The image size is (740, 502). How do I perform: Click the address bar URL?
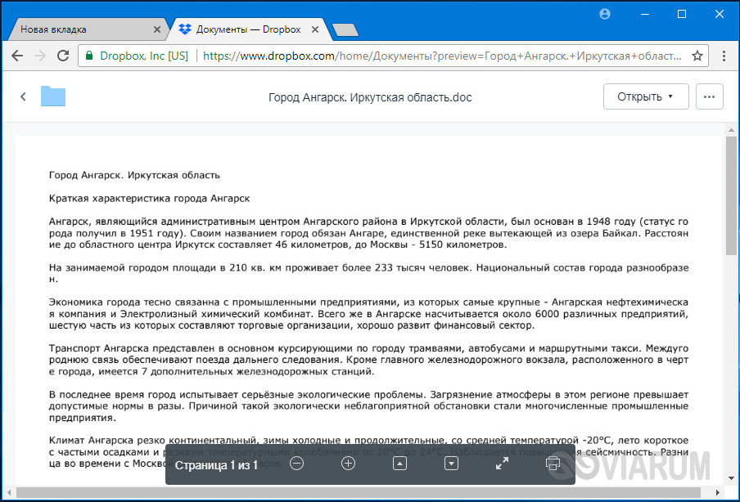442,56
